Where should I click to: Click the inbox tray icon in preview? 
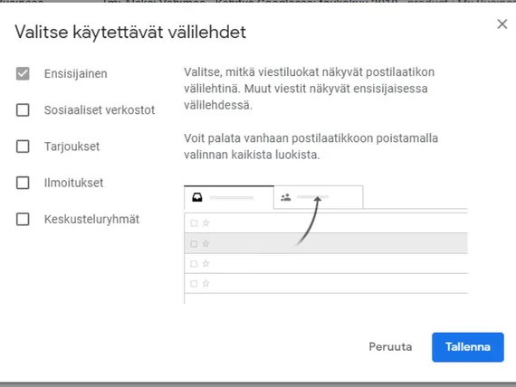pyautogui.click(x=197, y=197)
